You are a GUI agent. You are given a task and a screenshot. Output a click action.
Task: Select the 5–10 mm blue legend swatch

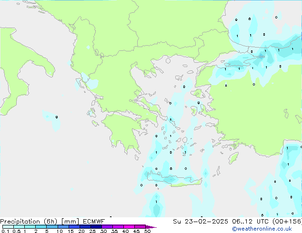pyautogui.click(x=52, y=227)
